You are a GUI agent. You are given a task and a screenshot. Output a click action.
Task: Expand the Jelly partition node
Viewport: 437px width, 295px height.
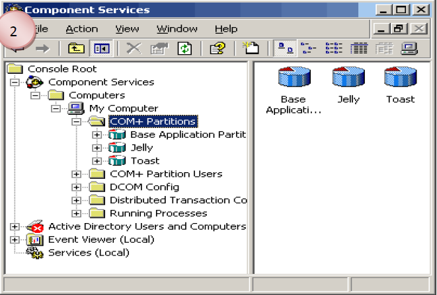[97, 148]
